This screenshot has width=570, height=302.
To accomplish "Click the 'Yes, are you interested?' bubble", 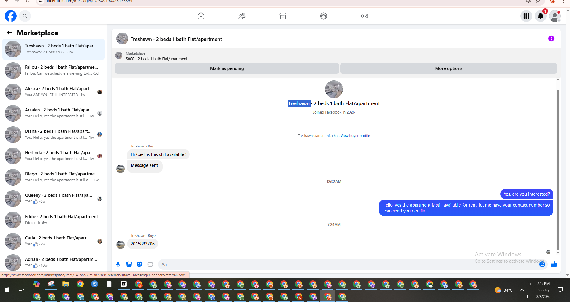I will (x=527, y=194).
